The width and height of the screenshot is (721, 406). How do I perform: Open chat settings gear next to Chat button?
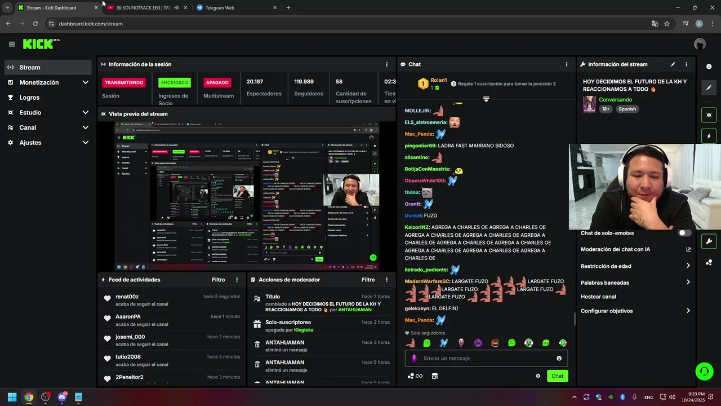tap(538, 376)
